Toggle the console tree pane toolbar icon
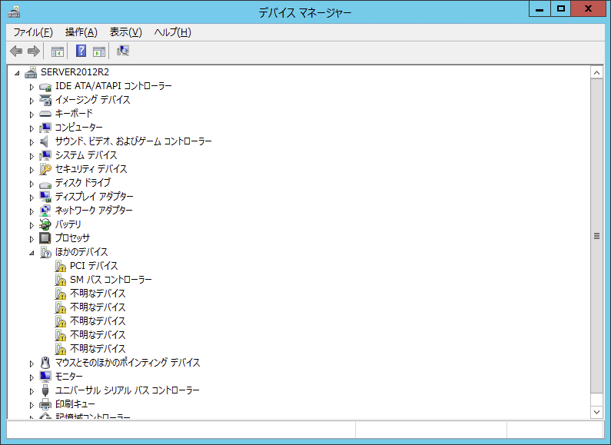 (58, 51)
